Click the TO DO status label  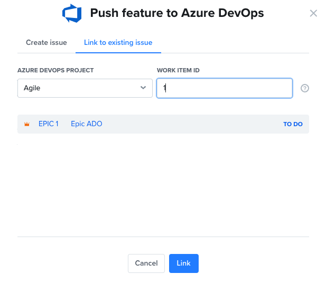(x=293, y=124)
